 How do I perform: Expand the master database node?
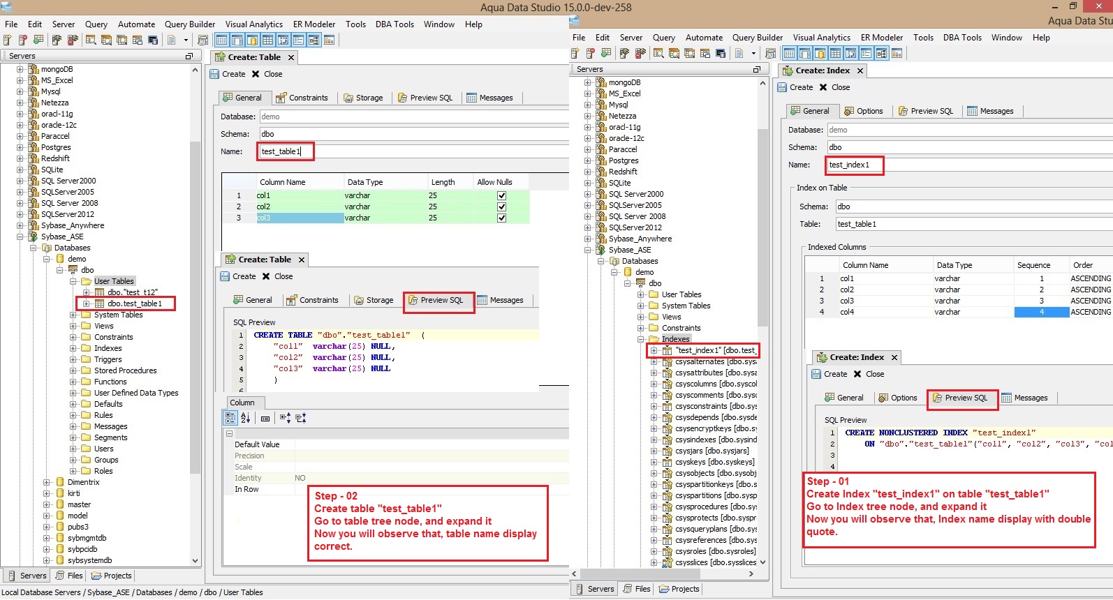[x=47, y=504]
